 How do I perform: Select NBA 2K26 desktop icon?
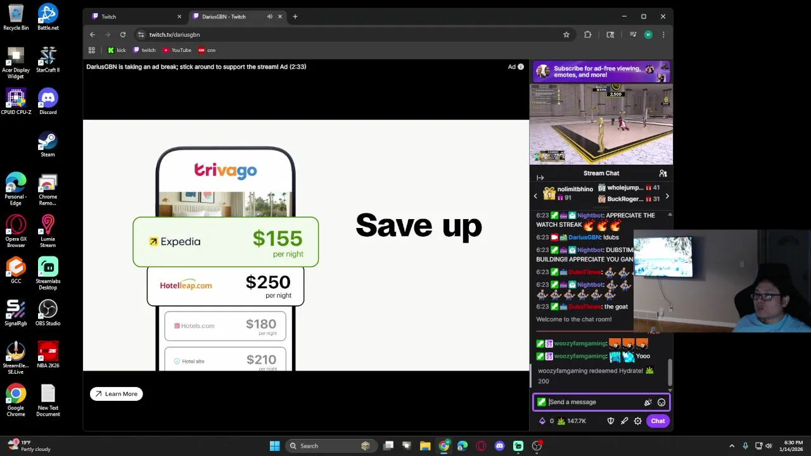click(48, 355)
